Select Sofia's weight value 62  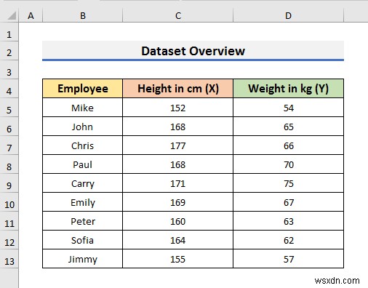pyautogui.click(x=288, y=240)
